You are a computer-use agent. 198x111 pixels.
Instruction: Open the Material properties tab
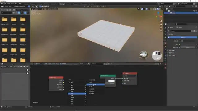pyautogui.click(x=165, y=64)
